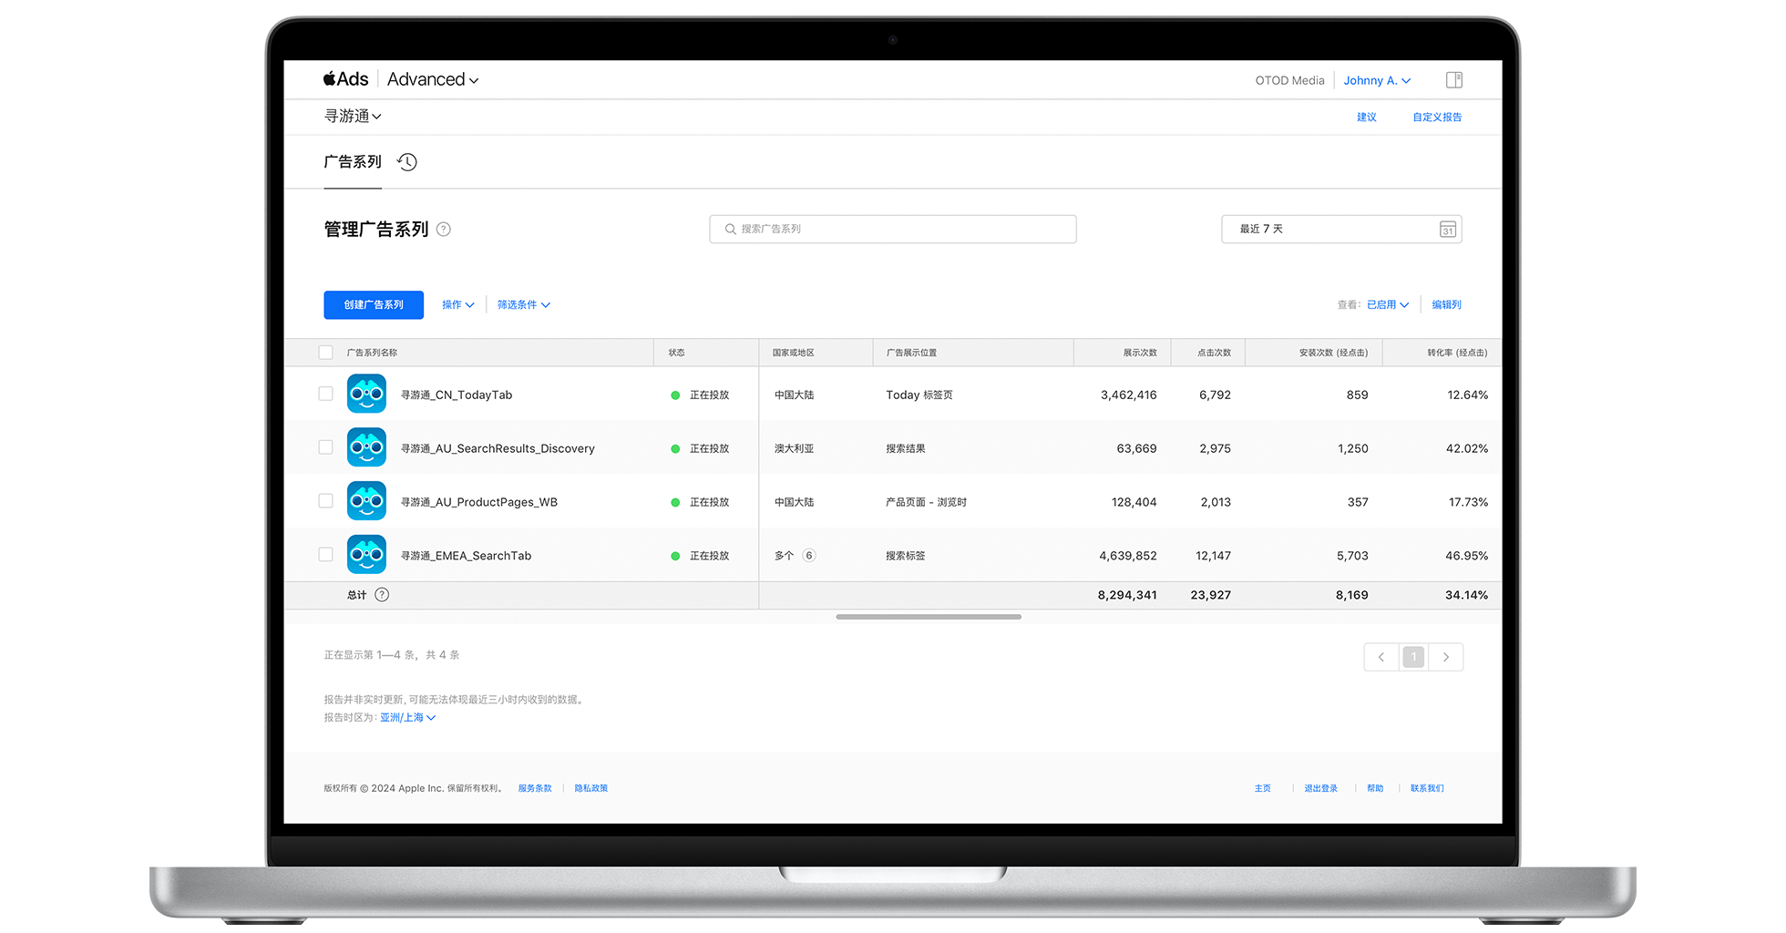Click app icon for 寻游通_CN_TodayTab
Image resolution: width=1786 pixels, height=933 pixels.
[366, 395]
